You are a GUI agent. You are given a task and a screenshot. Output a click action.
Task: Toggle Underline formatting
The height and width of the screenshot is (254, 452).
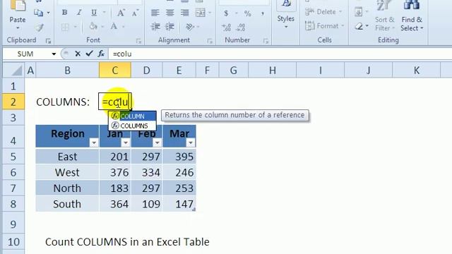click(x=94, y=13)
